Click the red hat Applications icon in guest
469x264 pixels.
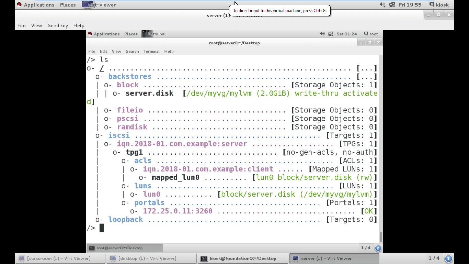click(90, 34)
